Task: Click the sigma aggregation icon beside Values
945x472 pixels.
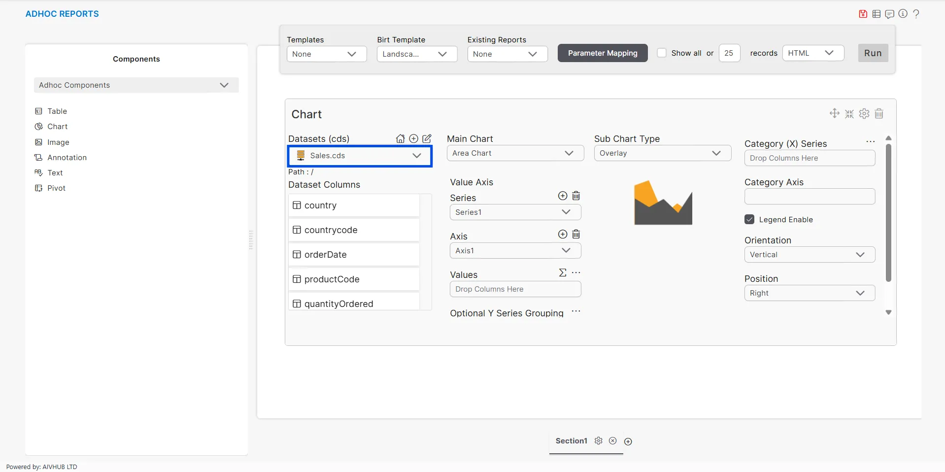Action: pos(562,273)
